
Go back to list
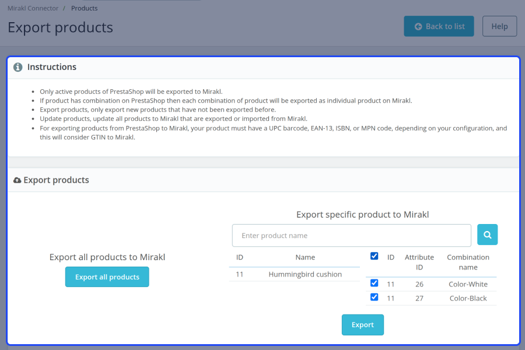439,26
